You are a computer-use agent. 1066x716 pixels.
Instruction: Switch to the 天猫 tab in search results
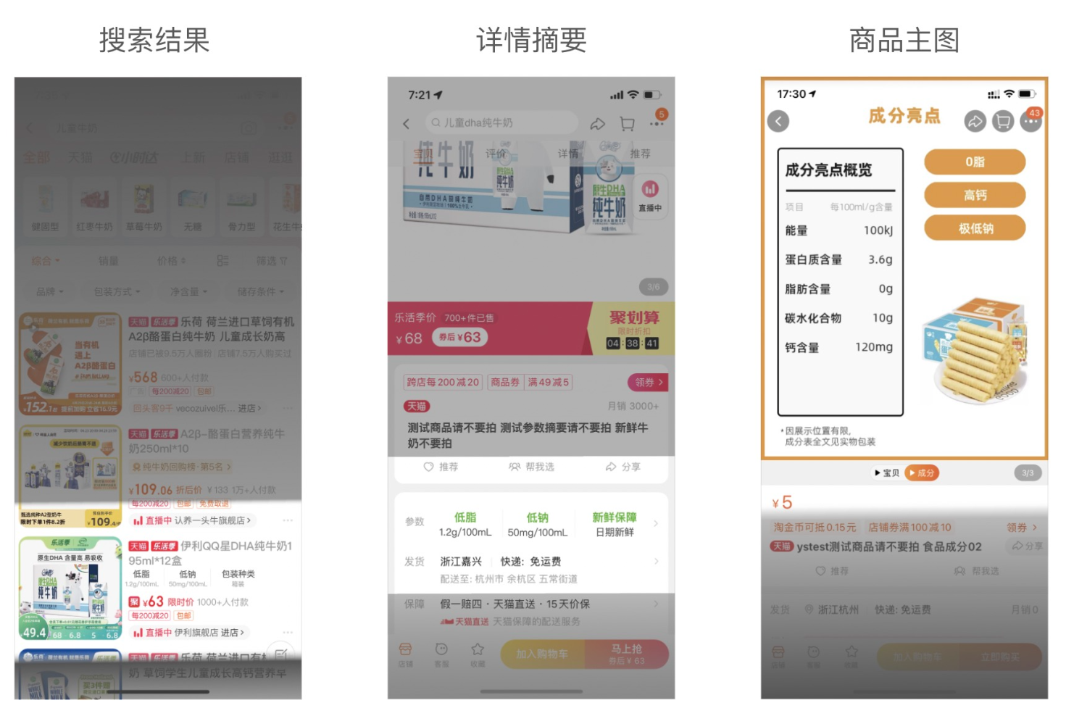[80, 157]
